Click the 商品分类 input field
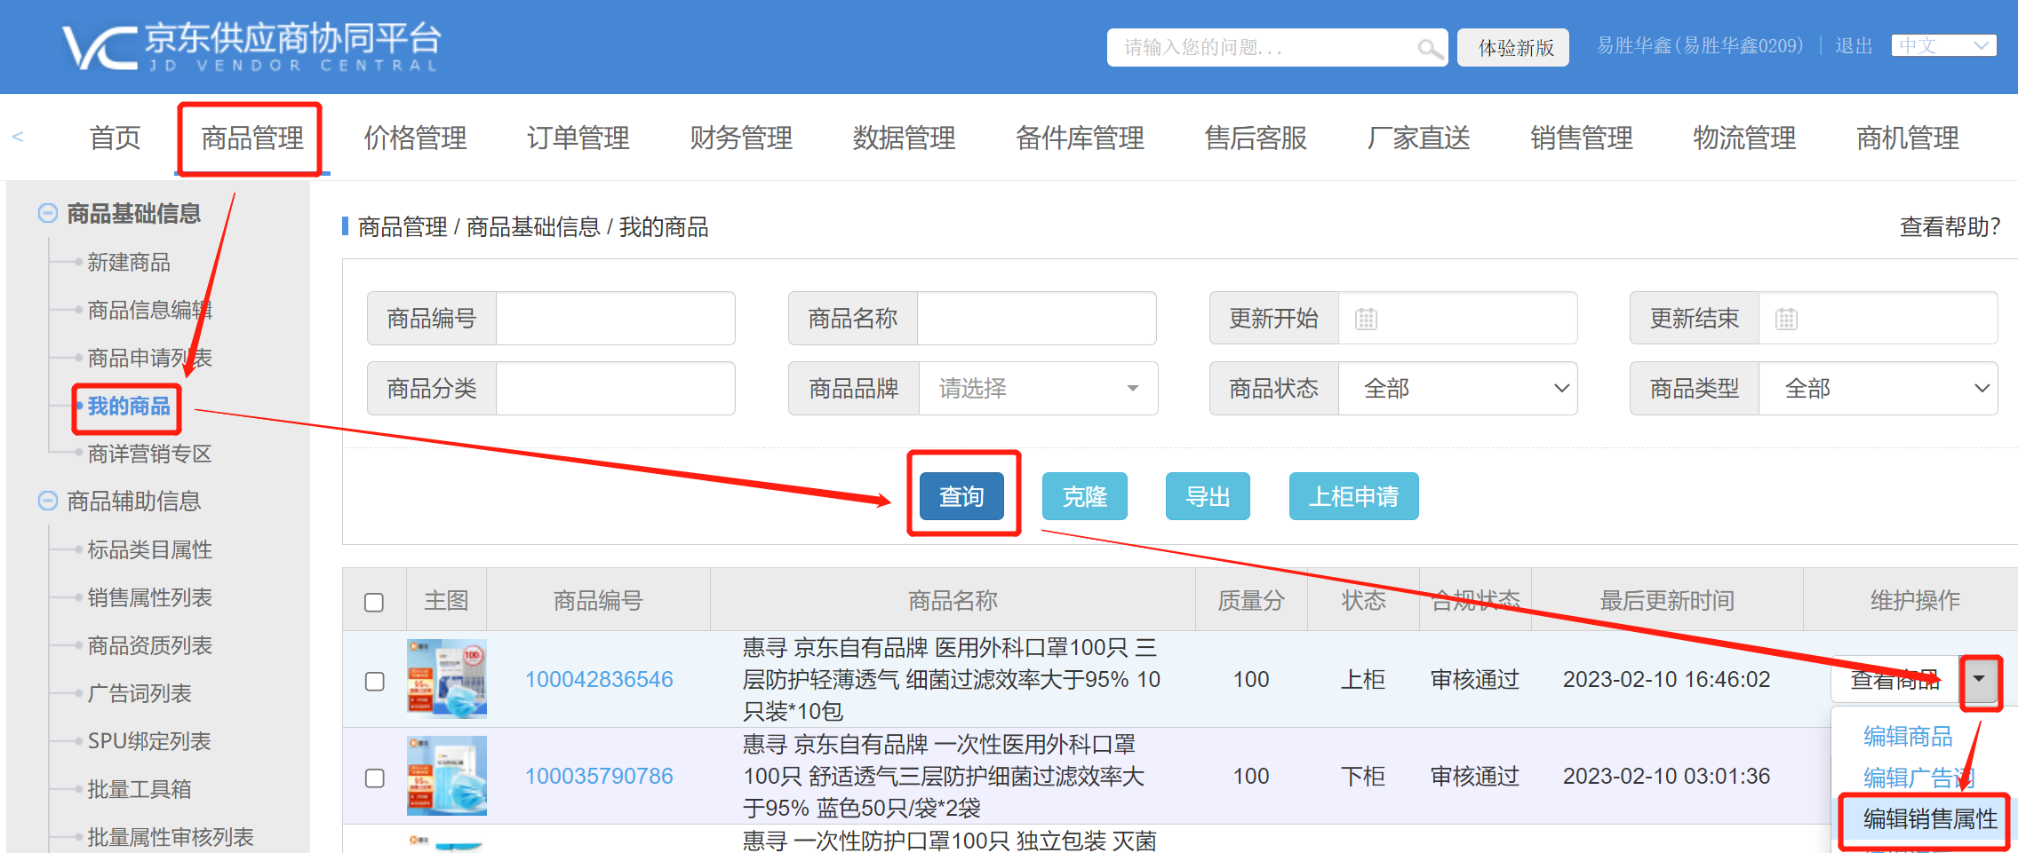The width and height of the screenshot is (2018, 853). [x=615, y=388]
